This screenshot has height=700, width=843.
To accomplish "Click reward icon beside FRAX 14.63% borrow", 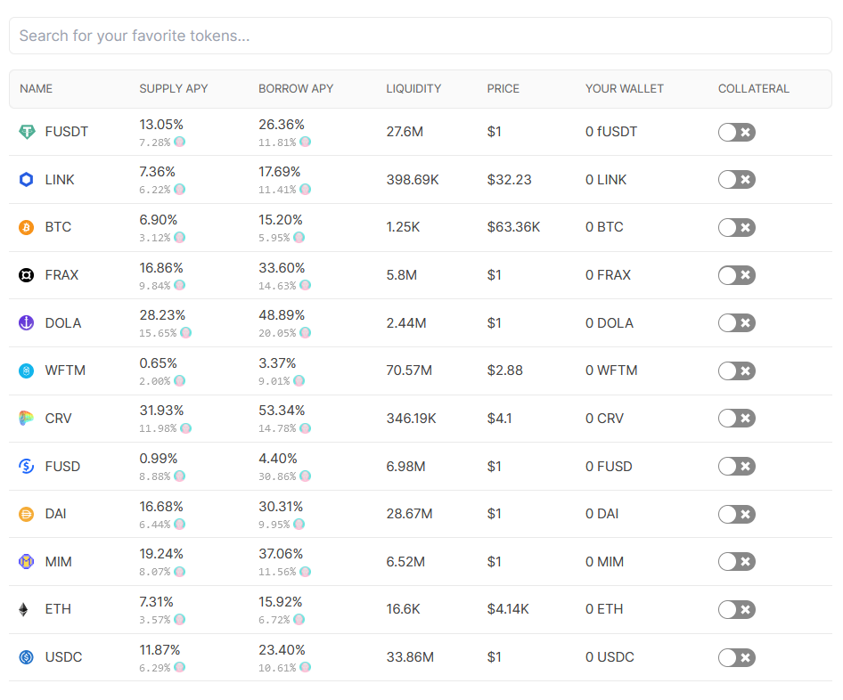I will (306, 285).
